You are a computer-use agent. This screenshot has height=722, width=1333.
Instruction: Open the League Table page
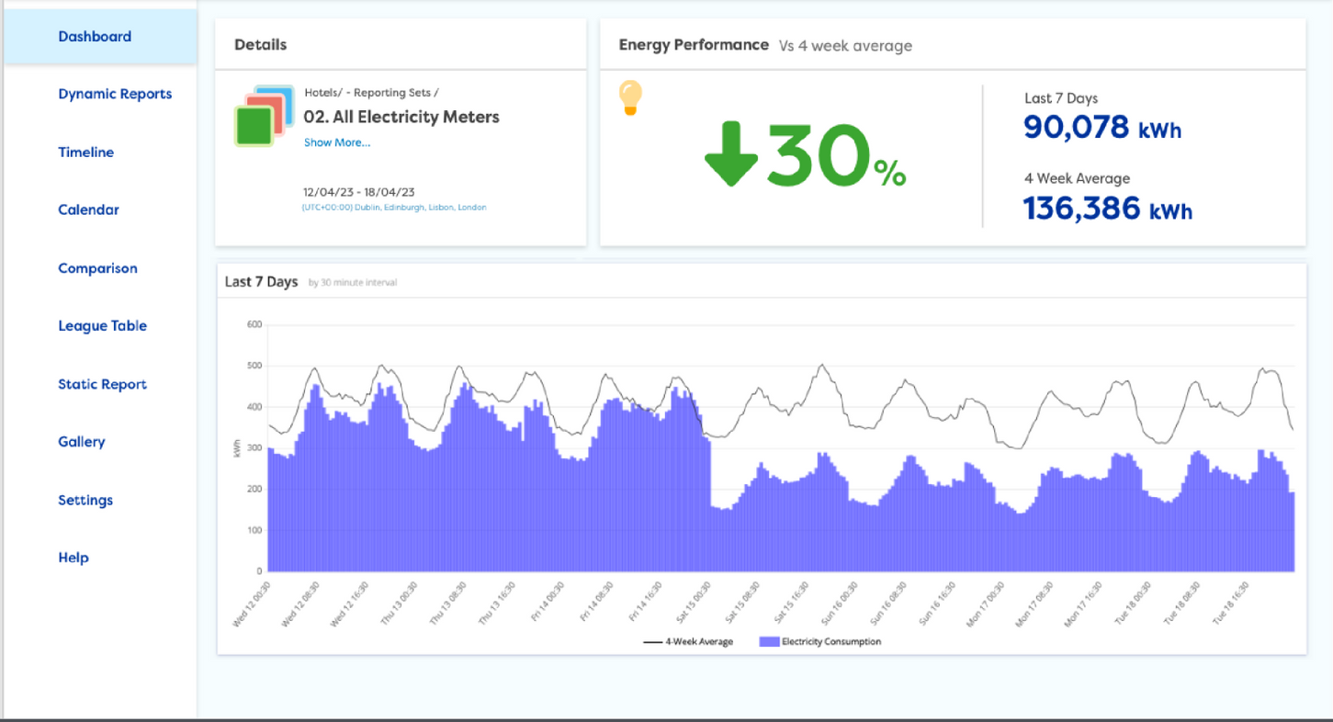(x=102, y=326)
